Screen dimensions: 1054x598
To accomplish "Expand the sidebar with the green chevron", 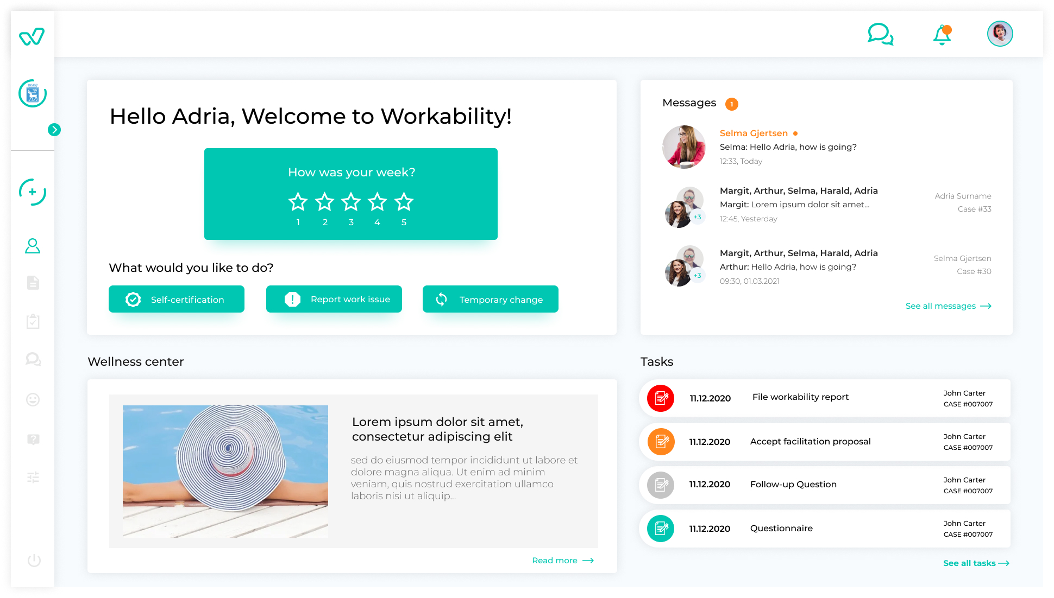I will point(54,130).
